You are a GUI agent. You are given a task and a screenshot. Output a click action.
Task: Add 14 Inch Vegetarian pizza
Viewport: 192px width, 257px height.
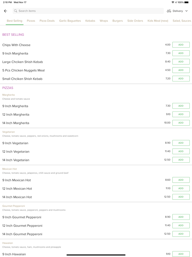181,160
